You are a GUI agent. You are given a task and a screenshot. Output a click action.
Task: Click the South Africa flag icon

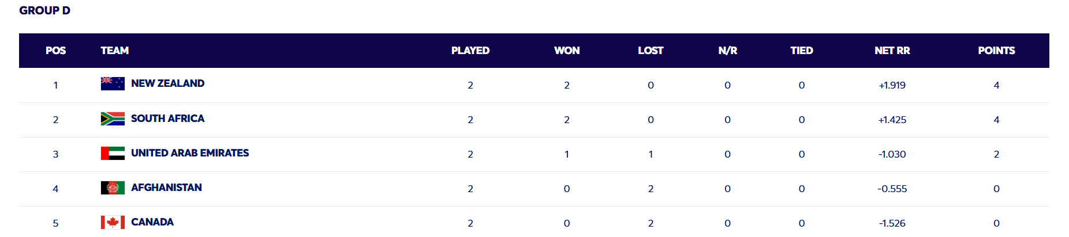pos(113,118)
